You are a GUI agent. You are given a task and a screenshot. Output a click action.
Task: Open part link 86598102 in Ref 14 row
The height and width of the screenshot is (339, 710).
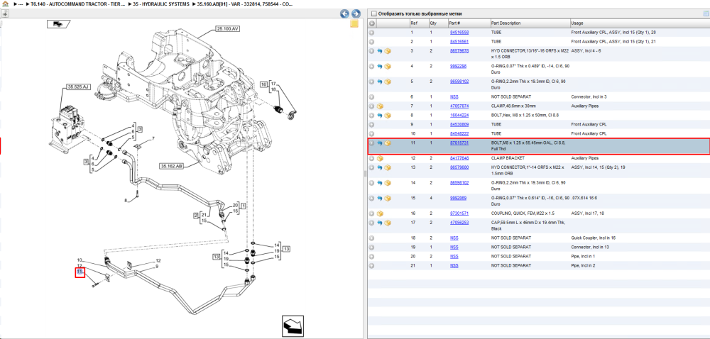click(x=459, y=182)
